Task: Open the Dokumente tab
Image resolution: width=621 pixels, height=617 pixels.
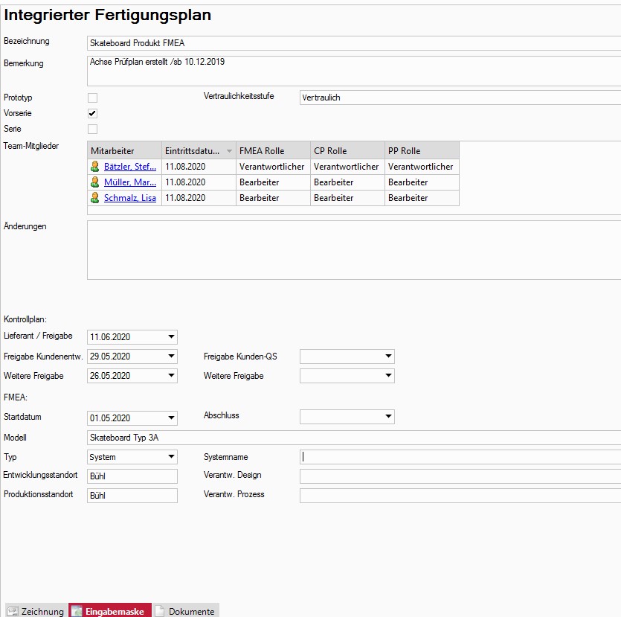Action: pos(186,610)
